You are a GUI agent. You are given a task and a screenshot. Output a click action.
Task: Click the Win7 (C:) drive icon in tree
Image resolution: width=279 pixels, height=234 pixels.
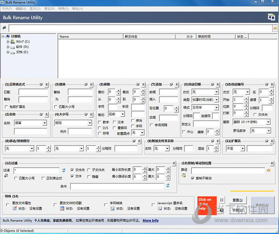pyautogui.click(x=13, y=41)
